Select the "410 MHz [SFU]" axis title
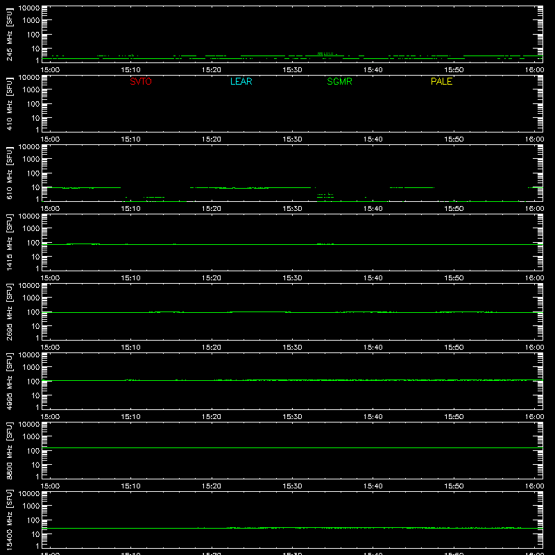 tap(10, 103)
